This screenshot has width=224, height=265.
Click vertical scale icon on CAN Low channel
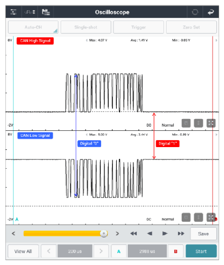point(199,217)
